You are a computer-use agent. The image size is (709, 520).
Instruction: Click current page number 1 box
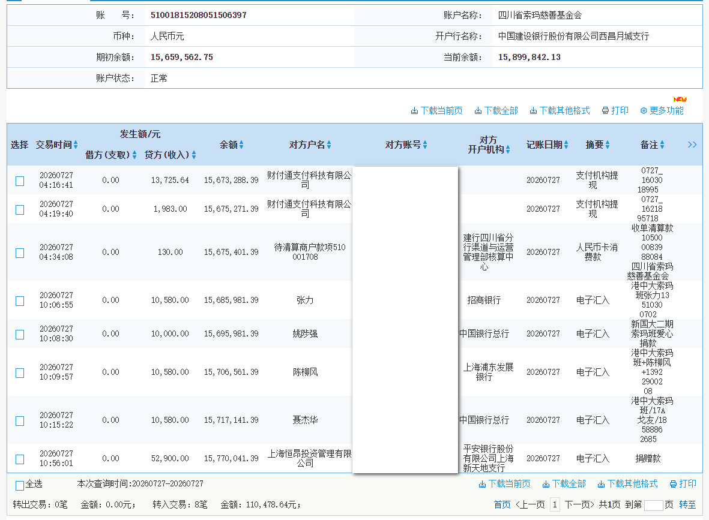coord(555,504)
